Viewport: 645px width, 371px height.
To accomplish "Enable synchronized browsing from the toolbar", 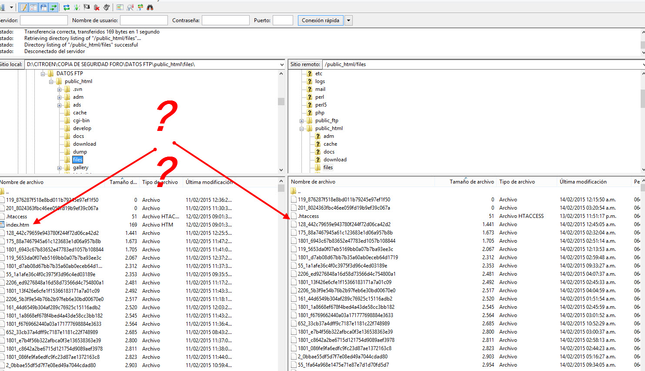I will coord(140,7).
